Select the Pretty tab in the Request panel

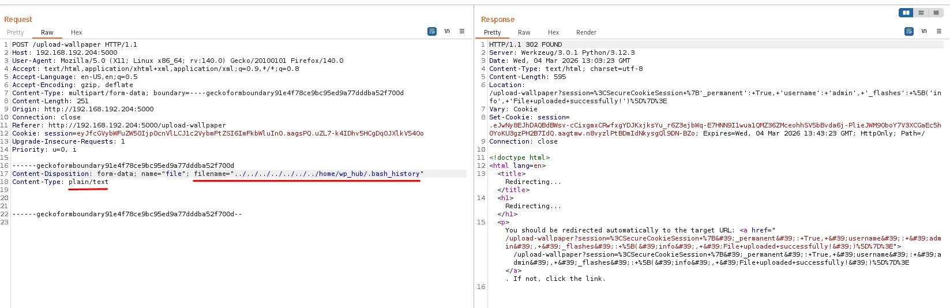16,32
